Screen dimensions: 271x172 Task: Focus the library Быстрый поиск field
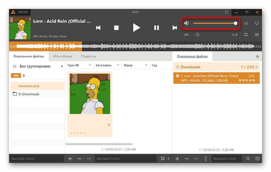click(126, 159)
